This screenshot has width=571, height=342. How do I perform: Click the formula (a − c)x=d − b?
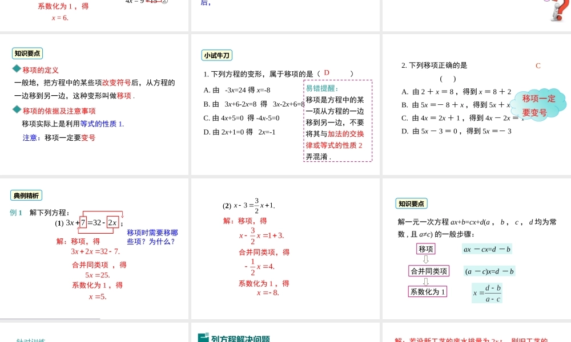(489, 271)
